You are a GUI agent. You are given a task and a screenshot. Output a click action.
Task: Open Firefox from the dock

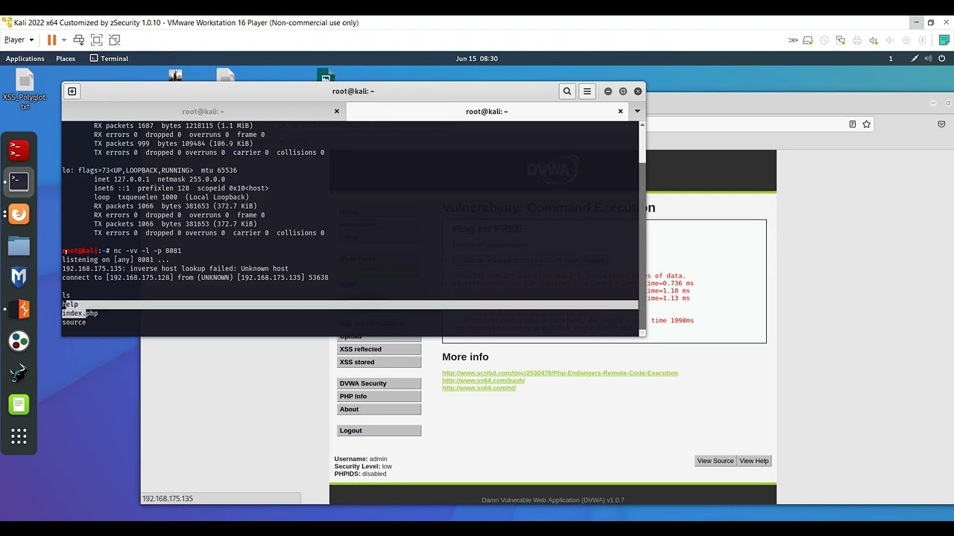(19, 214)
